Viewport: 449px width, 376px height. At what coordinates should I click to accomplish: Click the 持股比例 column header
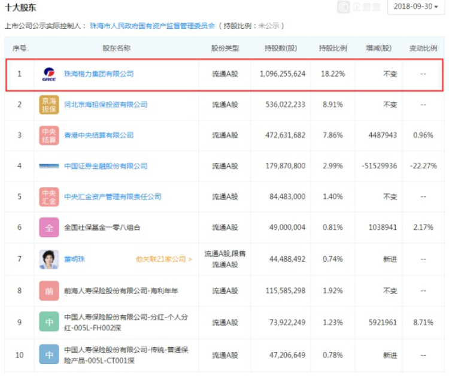coord(332,48)
